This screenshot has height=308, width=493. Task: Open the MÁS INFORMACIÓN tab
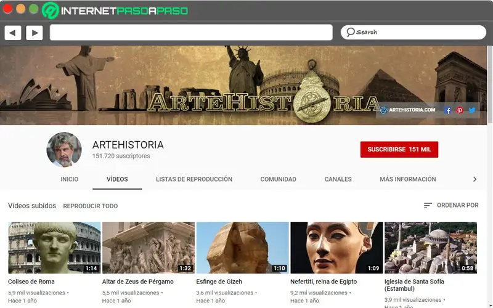point(408,179)
